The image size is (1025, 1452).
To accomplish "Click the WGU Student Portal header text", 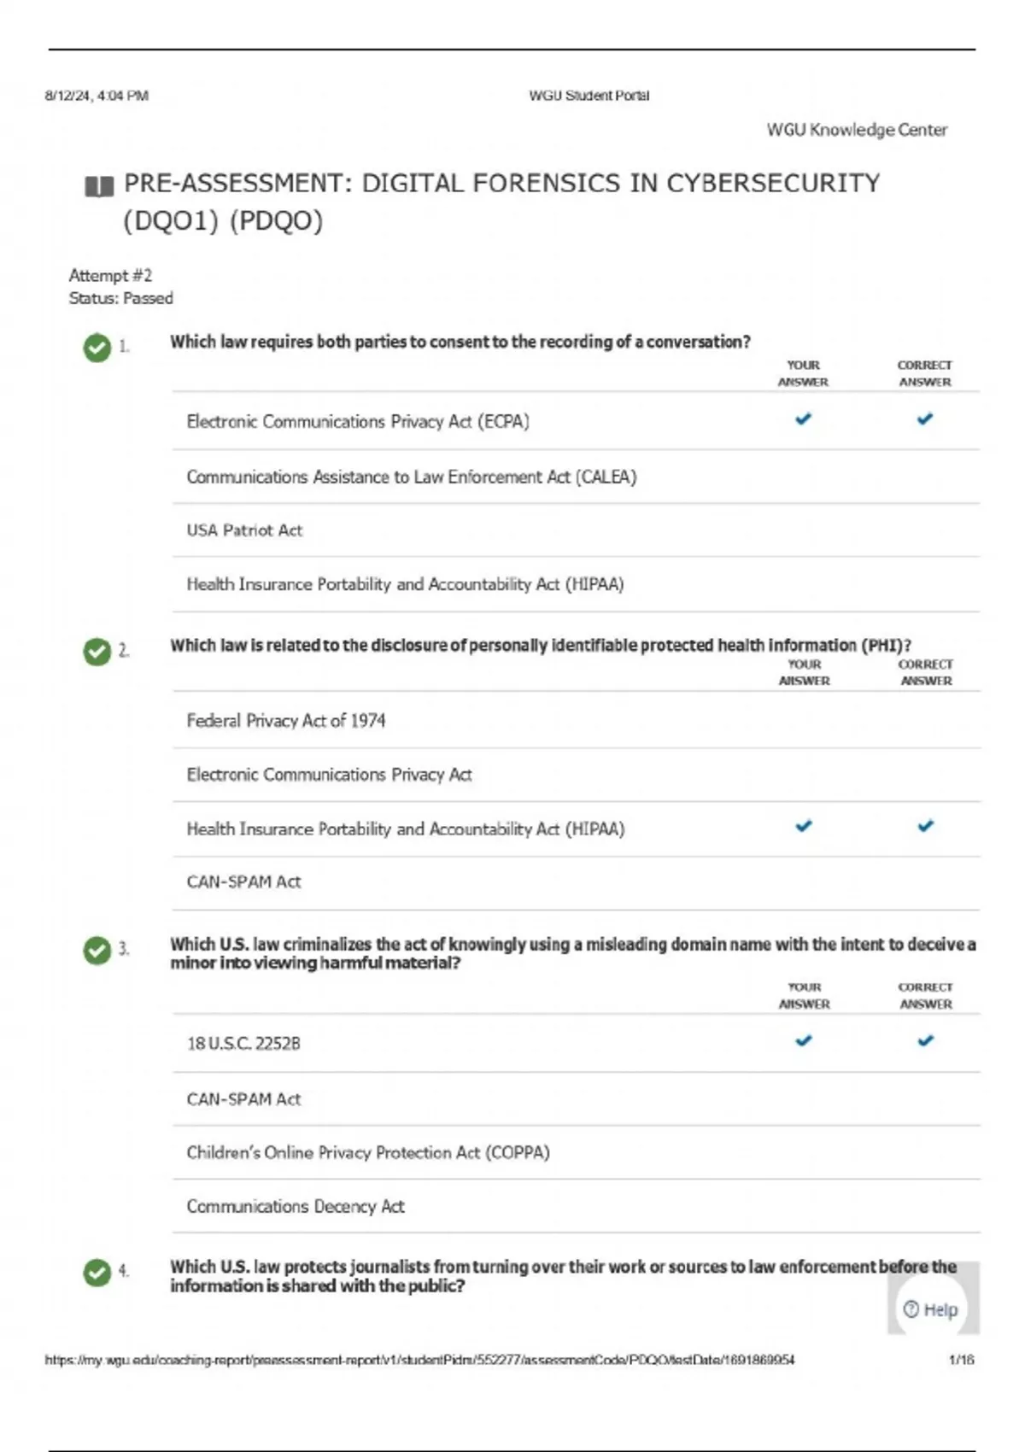I will pos(589,96).
